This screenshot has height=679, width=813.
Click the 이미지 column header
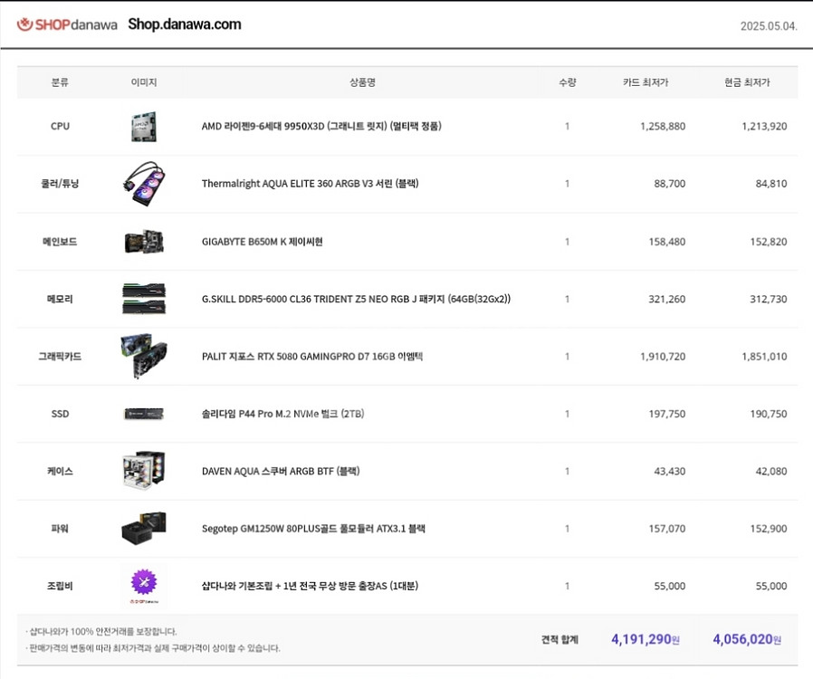click(144, 82)
